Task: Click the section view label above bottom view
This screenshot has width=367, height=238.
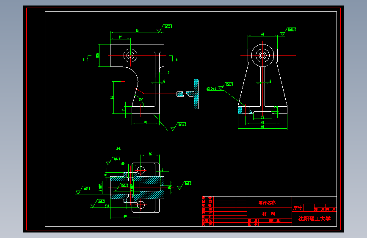Action: [119, 149]
